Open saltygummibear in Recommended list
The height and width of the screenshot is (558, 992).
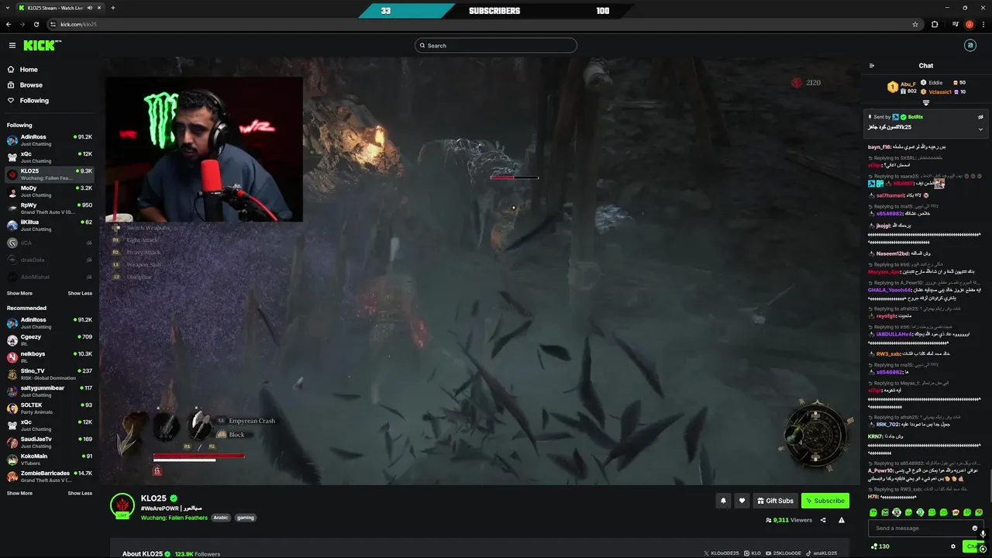[50, 391]
